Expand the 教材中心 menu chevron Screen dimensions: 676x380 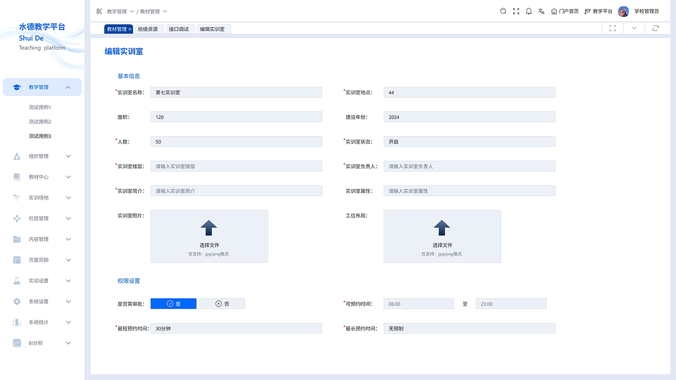coord(68,177)
